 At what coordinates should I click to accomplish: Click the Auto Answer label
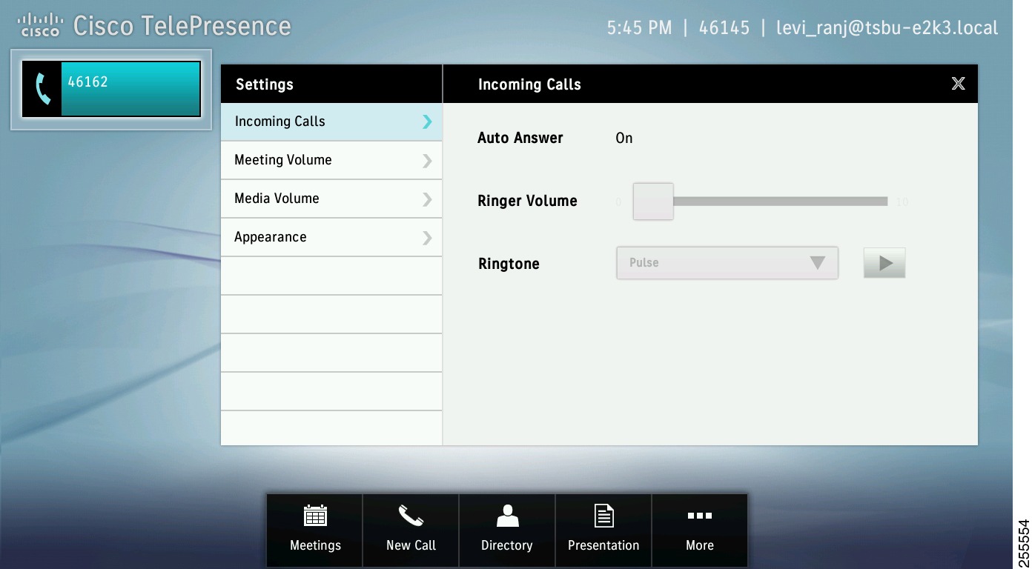click(520, 139)
